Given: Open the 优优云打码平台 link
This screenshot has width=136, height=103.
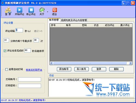Looking at the screenshot, I should click(34, 70).
